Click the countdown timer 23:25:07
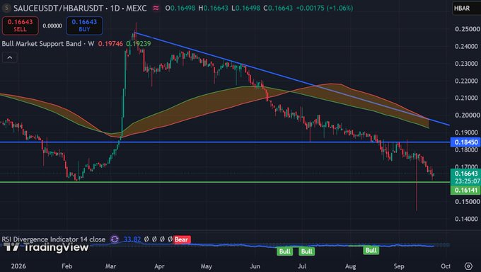 tap(467, 181)
